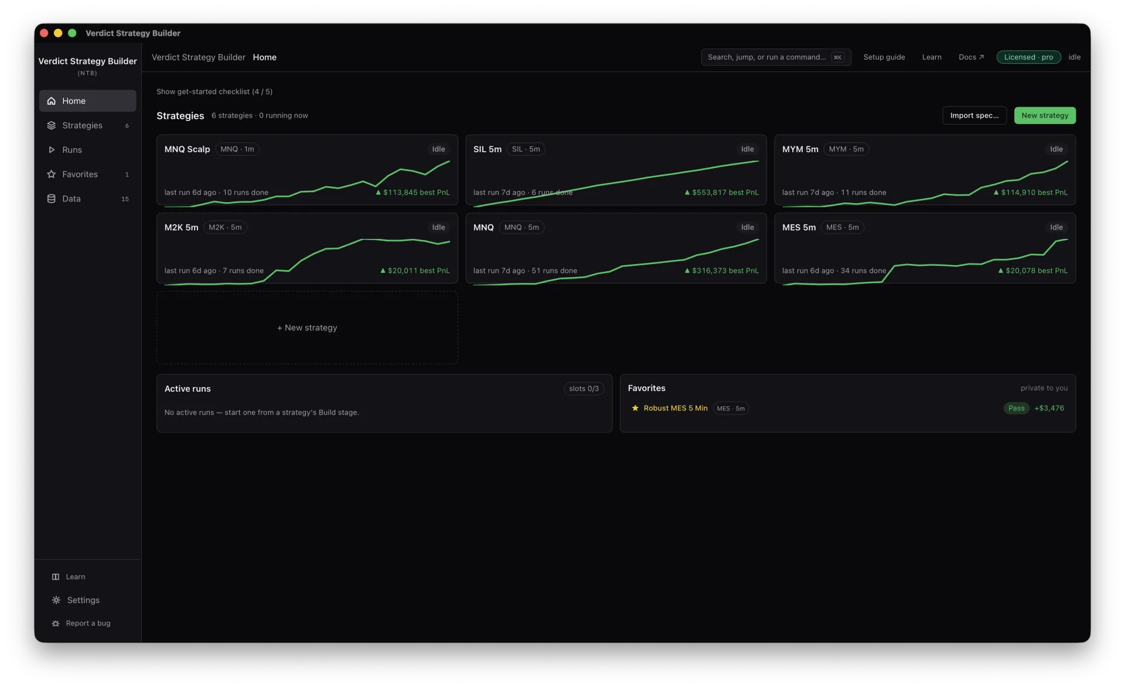Image resolution: width=1125 pixels, height=688 pixels.
Task: Click the Data database icon in sidebar
Action: point(52,199)
